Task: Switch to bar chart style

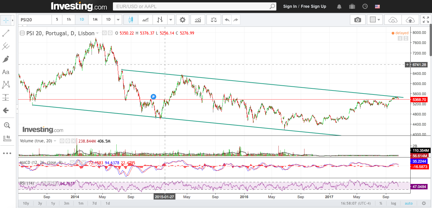Action: click(x=160, y=20)
